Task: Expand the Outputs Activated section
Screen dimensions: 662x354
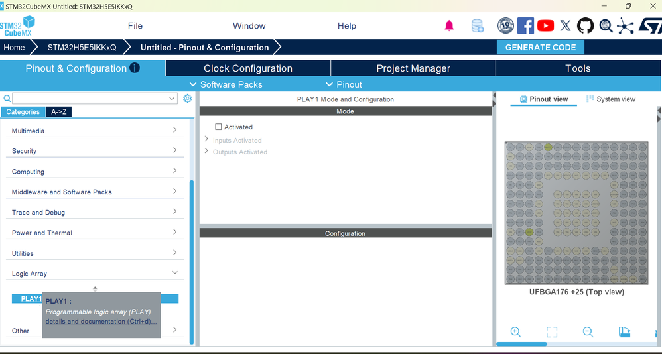Action: click(206, 150)
